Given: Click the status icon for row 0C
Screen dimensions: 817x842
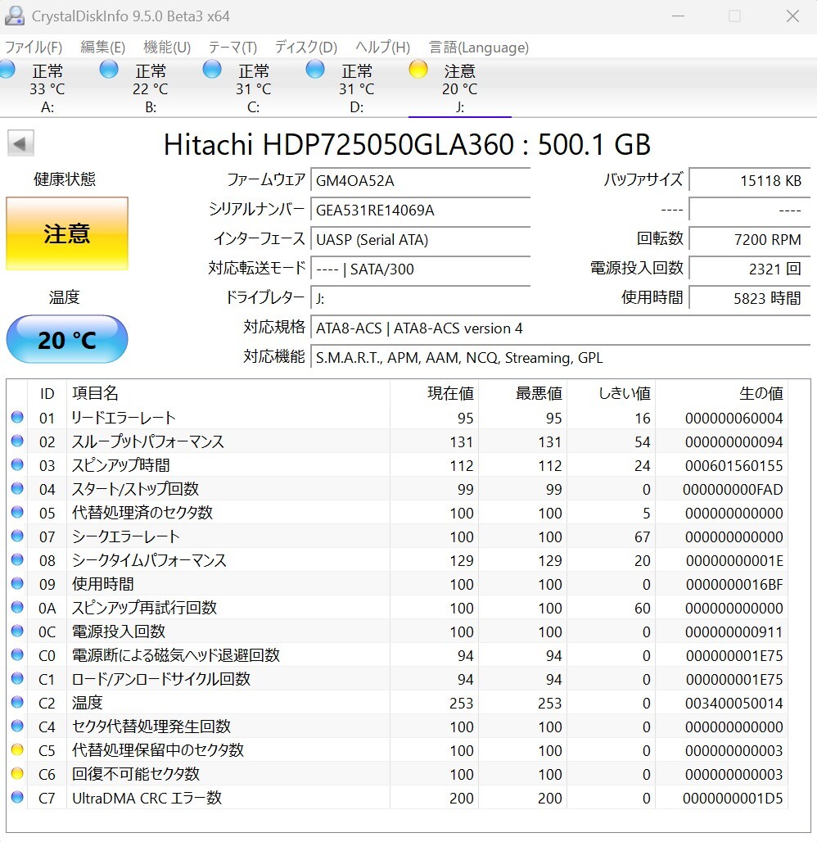Looking at the screenshot, I should [17, 631].
